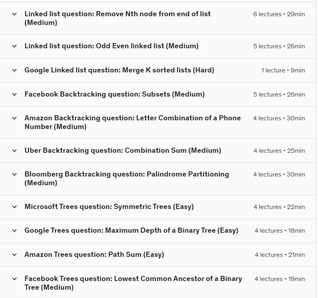Expand the Remove Nth node section chevron
The width and height of the screenshot is (318, 298).
[14, 14]
